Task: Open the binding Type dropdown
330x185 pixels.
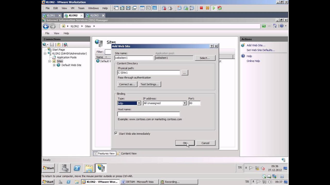Action: (x=139, y=103)
